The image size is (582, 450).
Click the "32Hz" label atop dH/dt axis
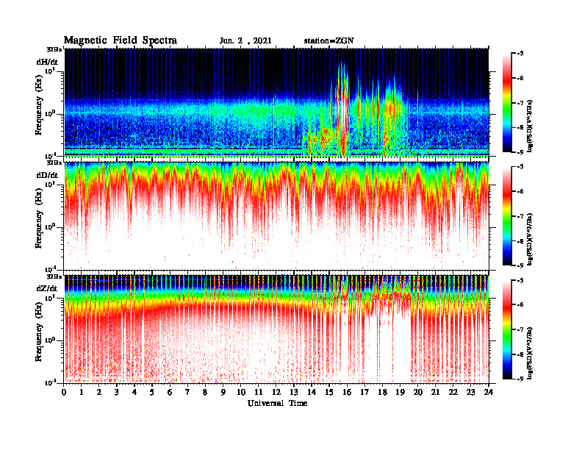point(54,49)
